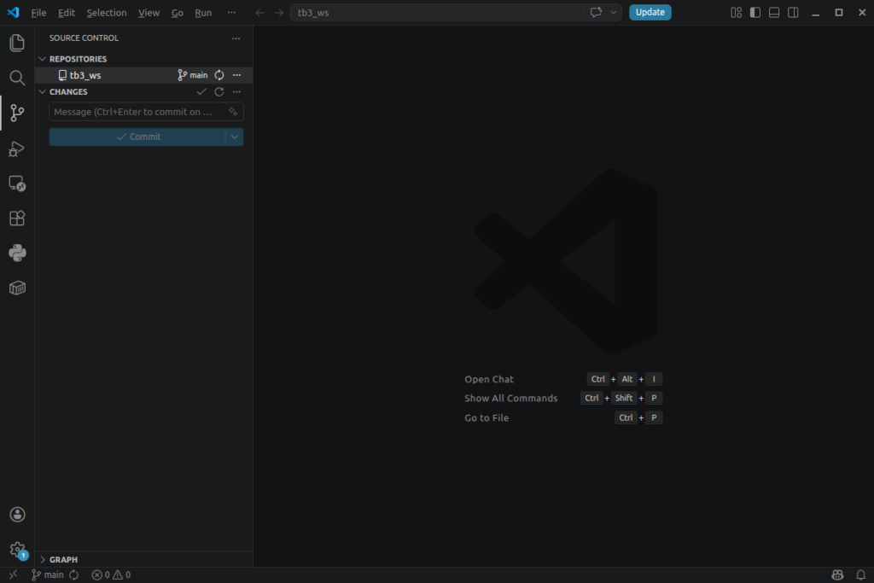Viewport: 874px width, 583px height.
Task: Open problems panel via errors and warnings count
Action: tap(111, 574)
